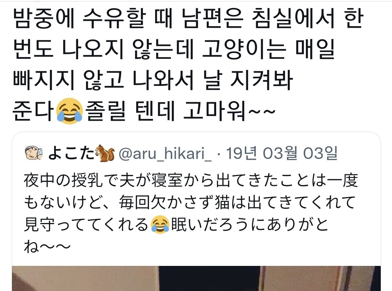
Task: Click the Korean line starting 빠지지 않고
Action: (153, 80)
